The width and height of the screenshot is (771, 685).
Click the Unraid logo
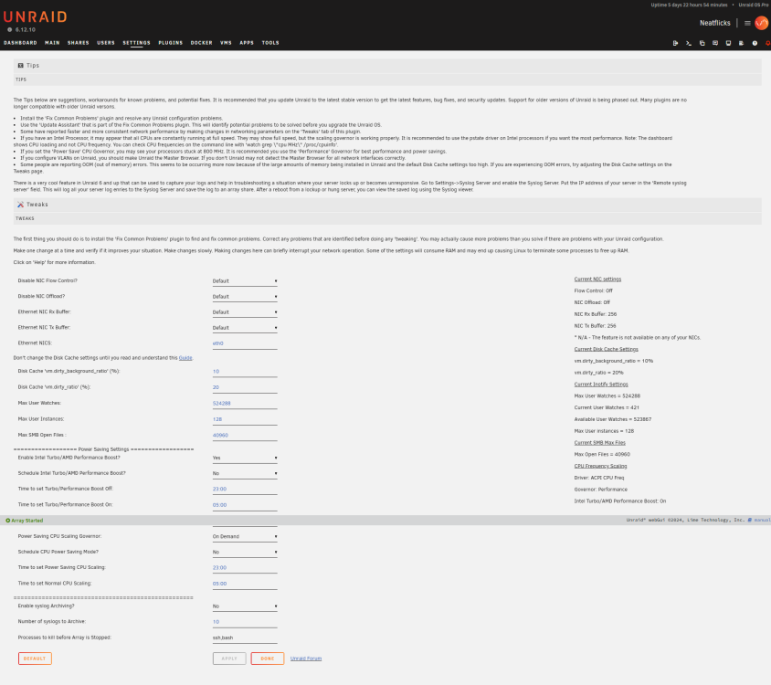point(35,17)
